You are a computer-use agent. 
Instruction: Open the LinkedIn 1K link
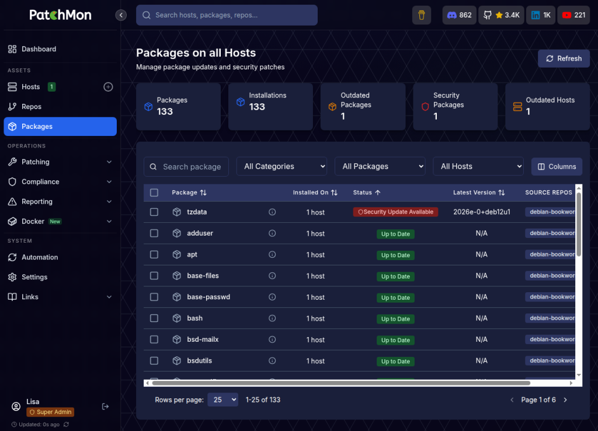tap(540, 15)
